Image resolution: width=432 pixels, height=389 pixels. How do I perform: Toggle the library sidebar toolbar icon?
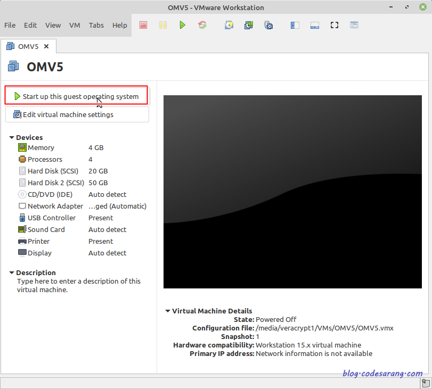pyautogui.click(x=295, y=26)
